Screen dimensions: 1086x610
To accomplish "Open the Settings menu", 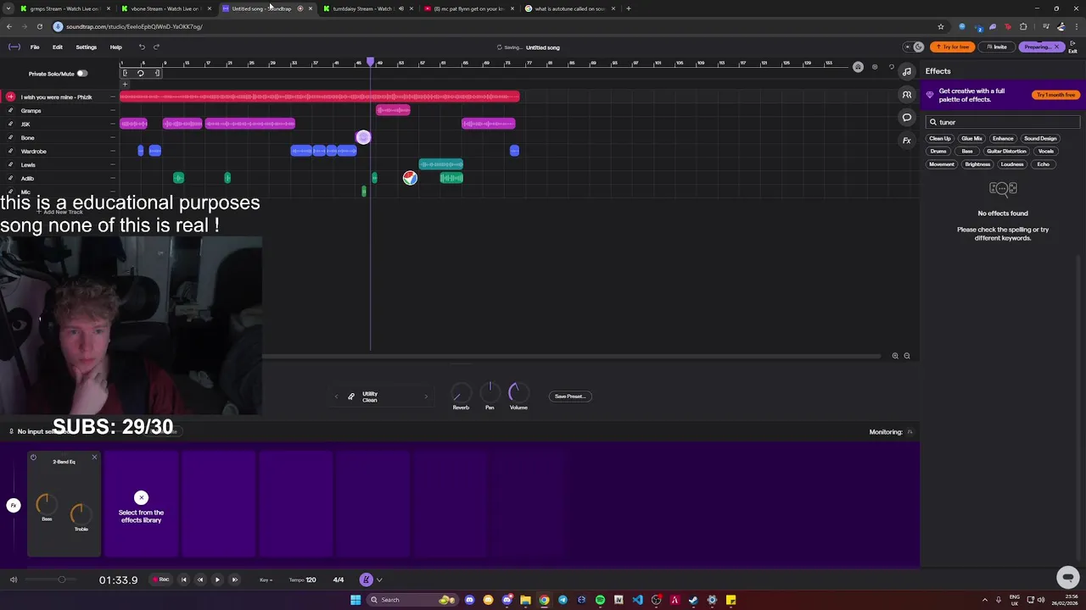I will point(86,47).
